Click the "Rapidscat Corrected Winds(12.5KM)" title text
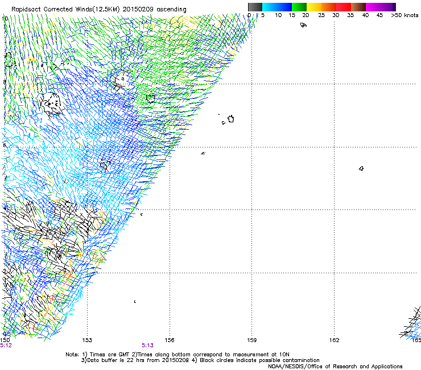421x370 pixels. [x=65, y=10]
